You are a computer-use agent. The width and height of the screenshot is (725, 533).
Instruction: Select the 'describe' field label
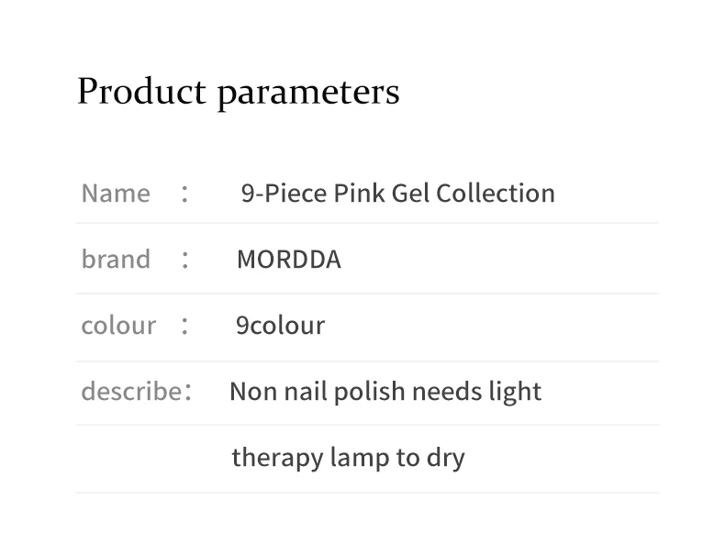(131, 392)
